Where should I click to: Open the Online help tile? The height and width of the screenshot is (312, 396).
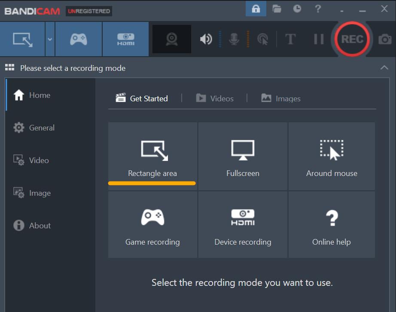[332, 224]
